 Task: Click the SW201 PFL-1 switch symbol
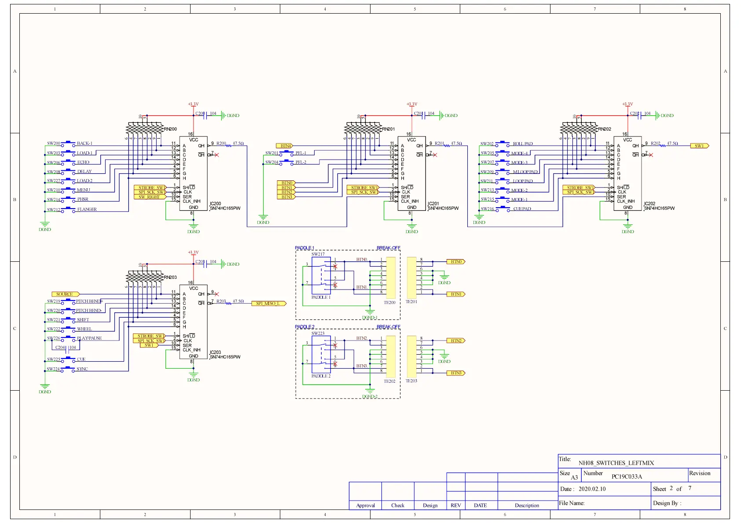286,154
